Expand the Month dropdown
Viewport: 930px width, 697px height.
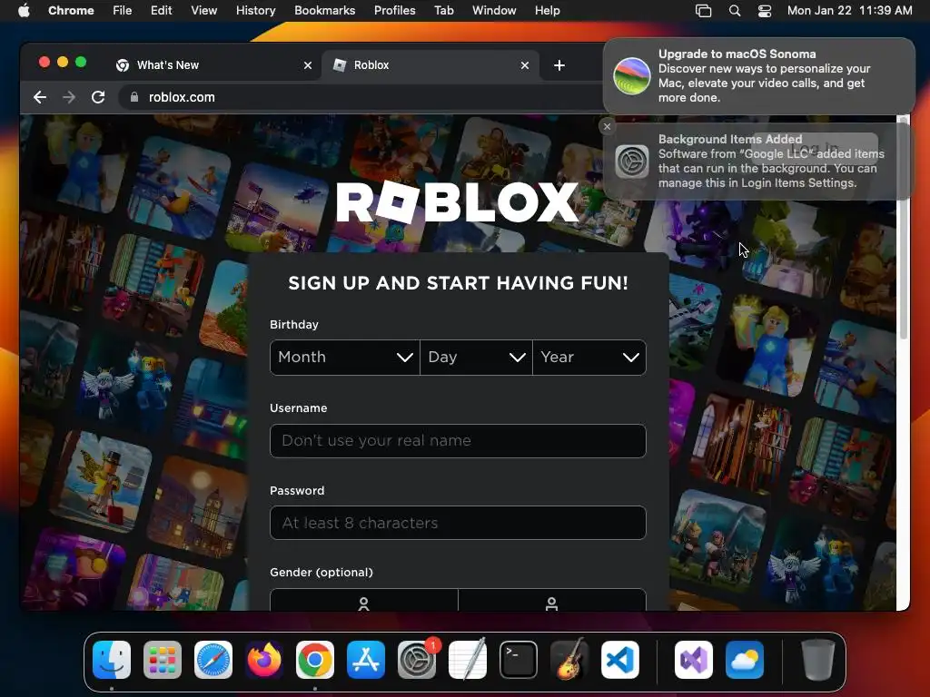point(344,358)
